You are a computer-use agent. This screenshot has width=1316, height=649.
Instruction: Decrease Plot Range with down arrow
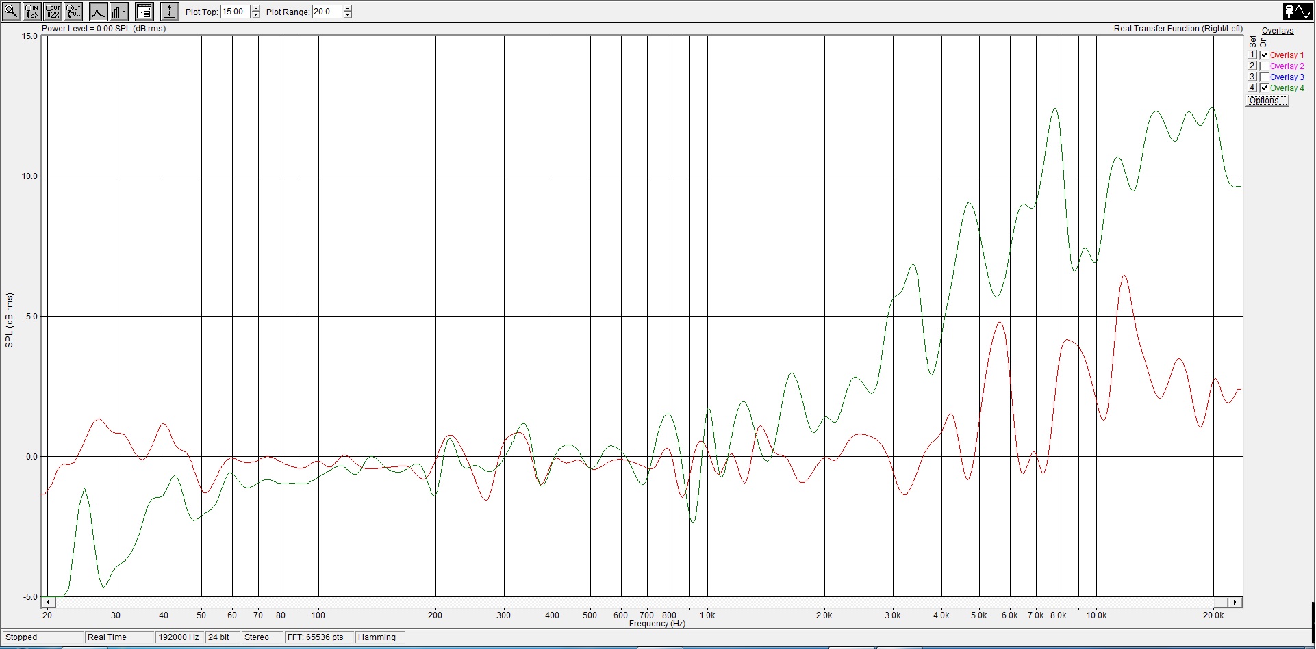tap(347, 15)
